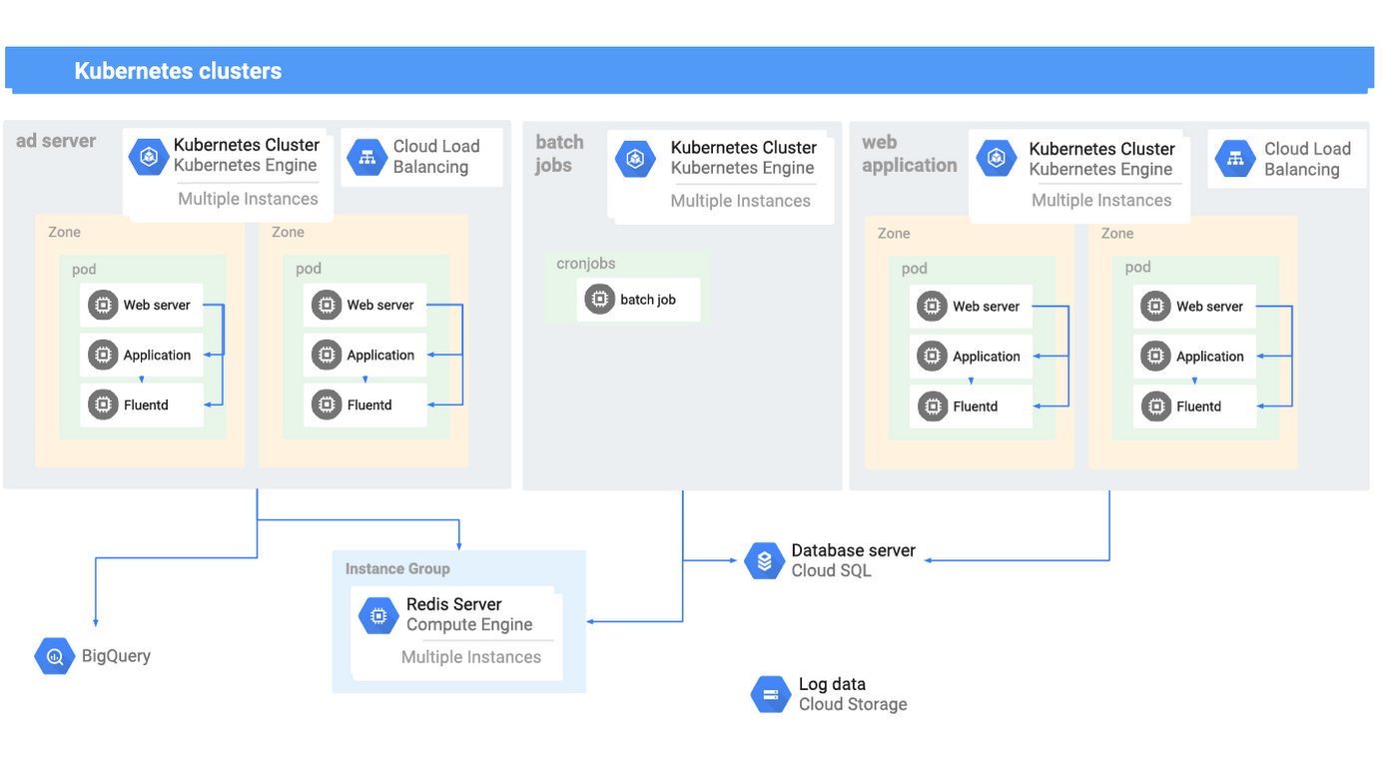
Task: Click the Kubernetes Engine icon in batch jobs
Action: pos(634,159)
